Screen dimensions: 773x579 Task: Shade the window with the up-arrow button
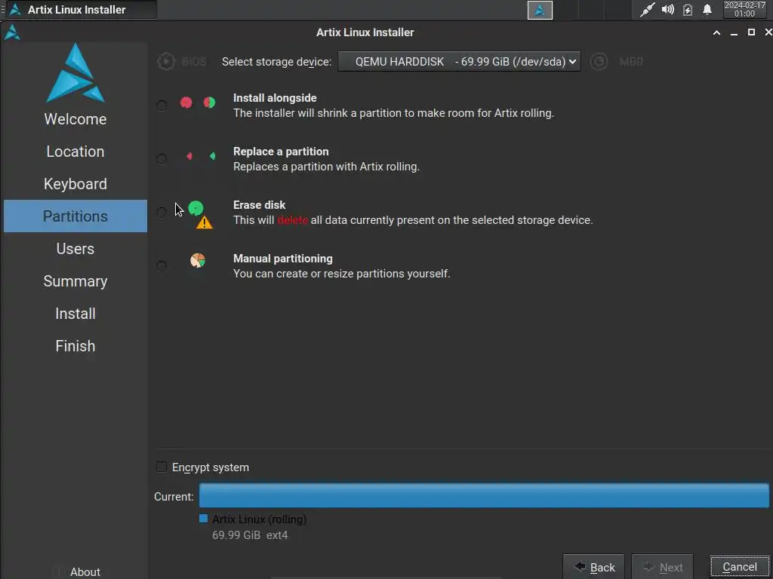pos(717,32)
